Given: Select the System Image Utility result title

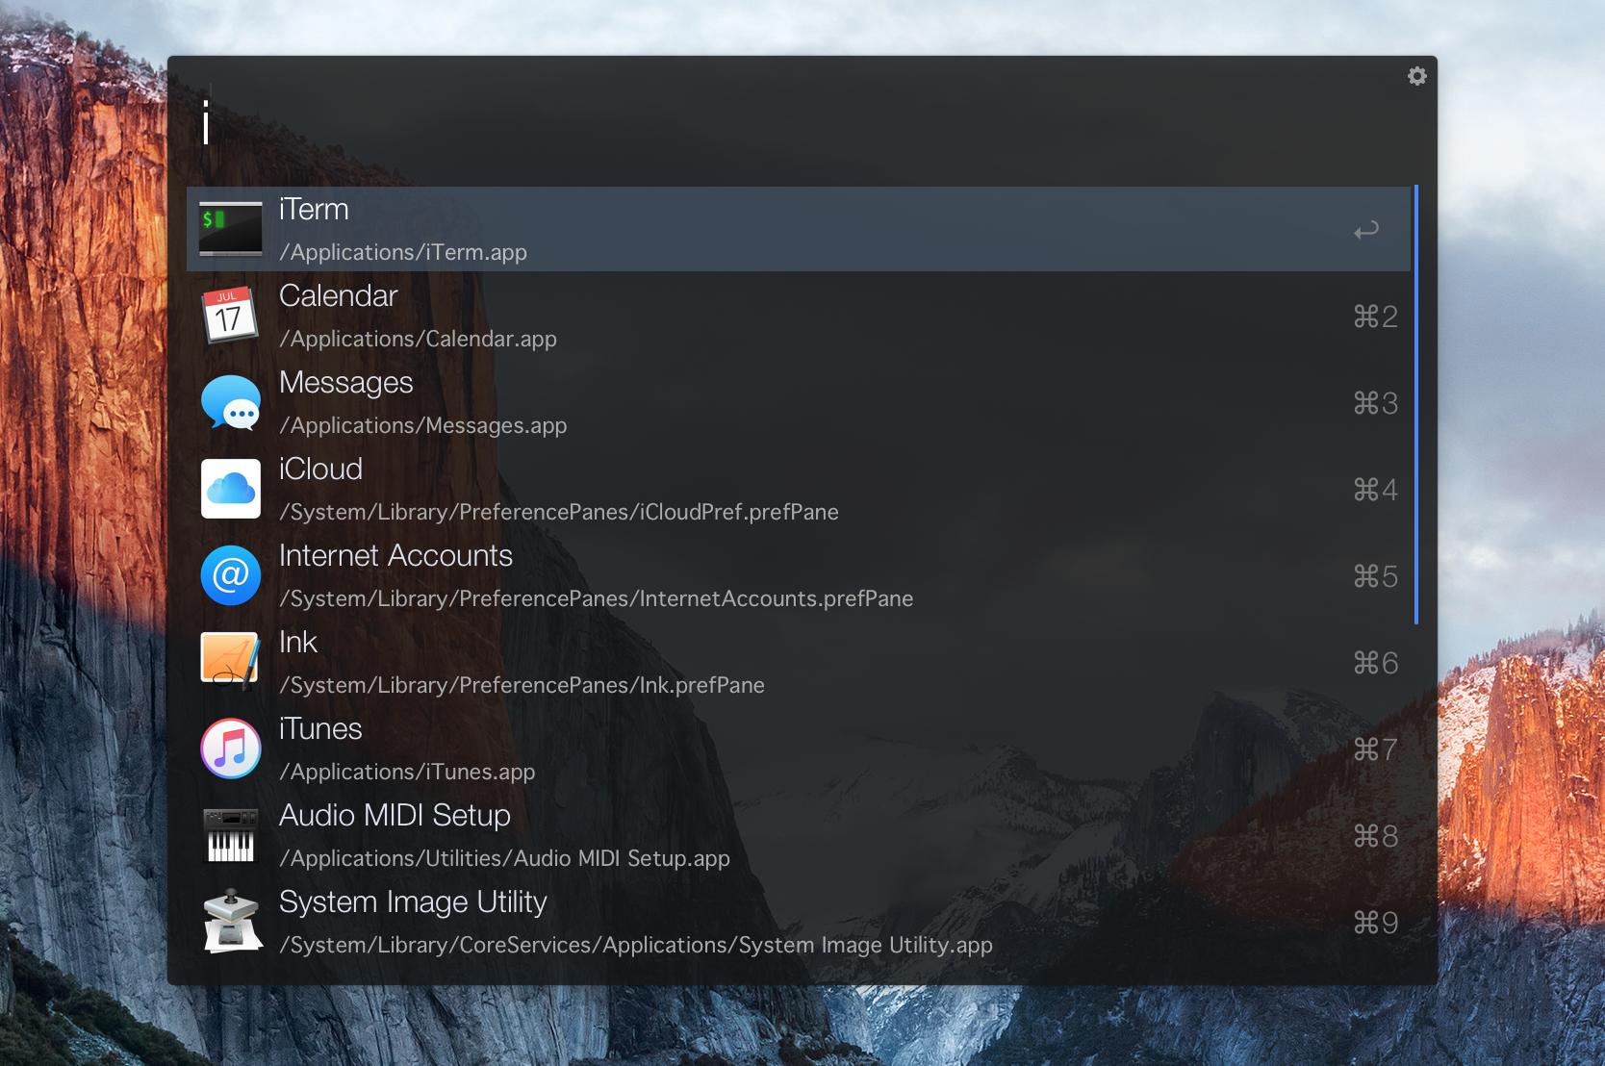Looking at the screenshot, I should [413, 902].
